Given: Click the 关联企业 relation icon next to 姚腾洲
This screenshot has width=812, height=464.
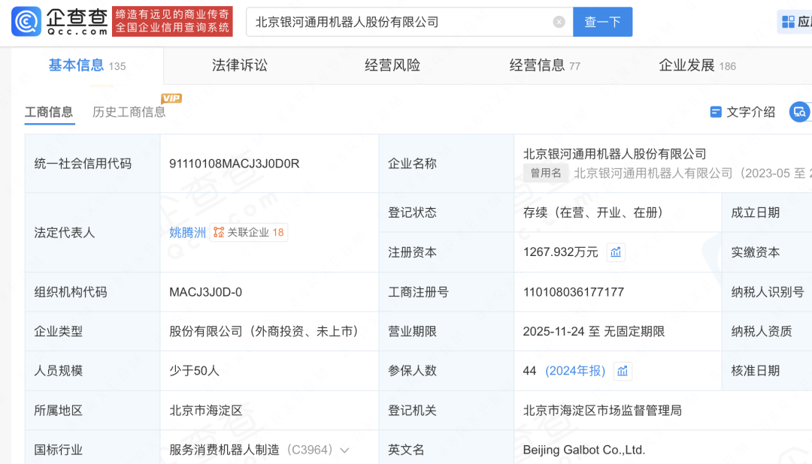Looking at the screenshot, I should click(219, 233).
